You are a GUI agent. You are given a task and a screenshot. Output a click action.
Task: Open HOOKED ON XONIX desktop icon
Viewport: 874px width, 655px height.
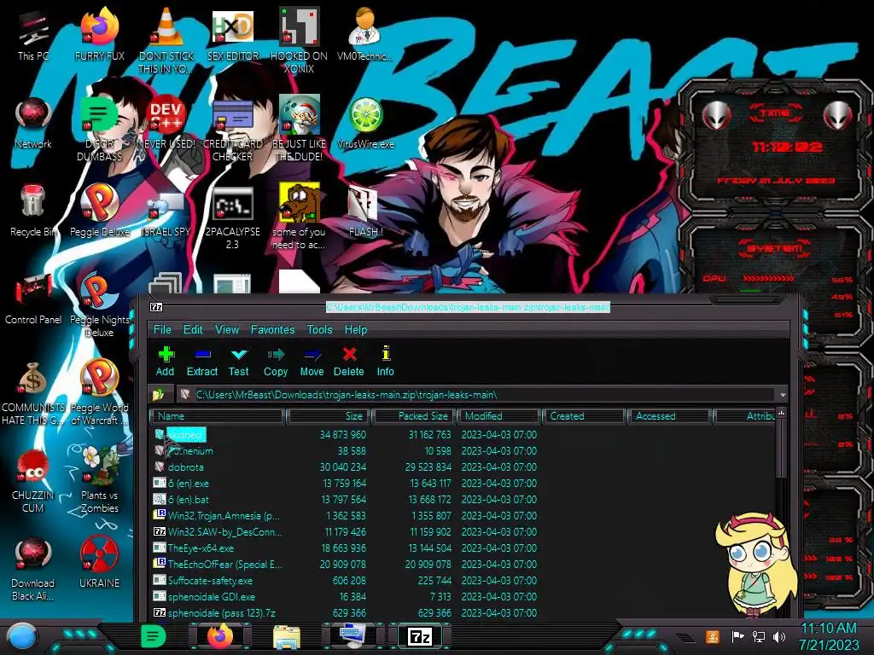[299, 40]
